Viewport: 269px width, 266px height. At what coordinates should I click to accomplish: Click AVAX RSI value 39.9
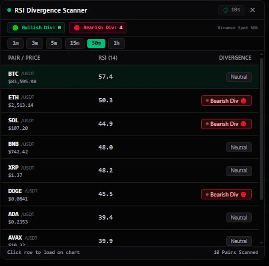[x=106, y=241]
